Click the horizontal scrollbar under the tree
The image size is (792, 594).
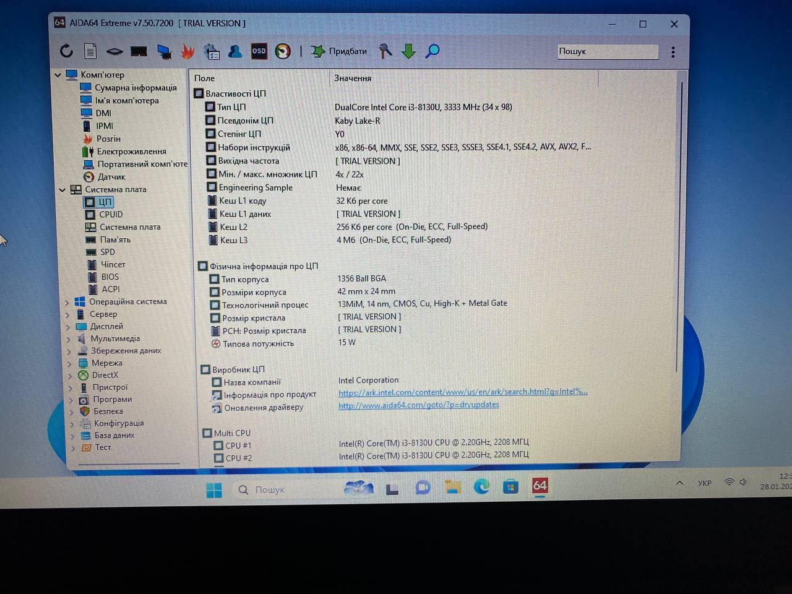[129, 463]
